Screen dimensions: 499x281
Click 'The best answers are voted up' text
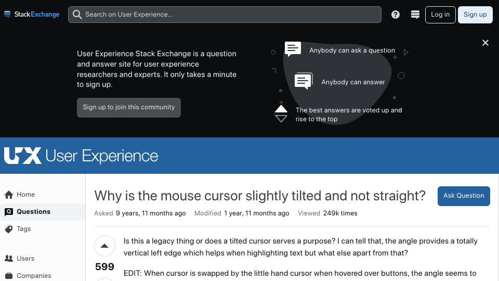tap(349, 114)
